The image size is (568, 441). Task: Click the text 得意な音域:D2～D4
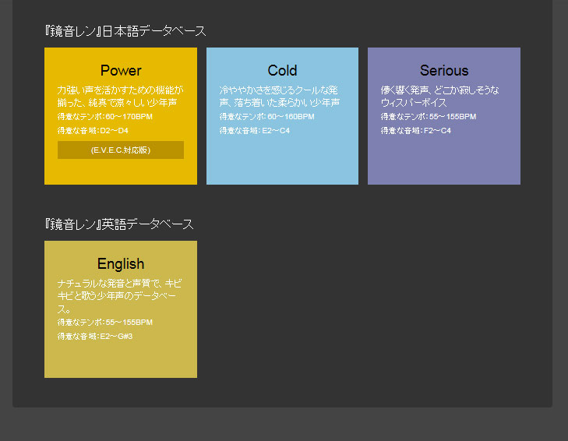click(93, 130)
